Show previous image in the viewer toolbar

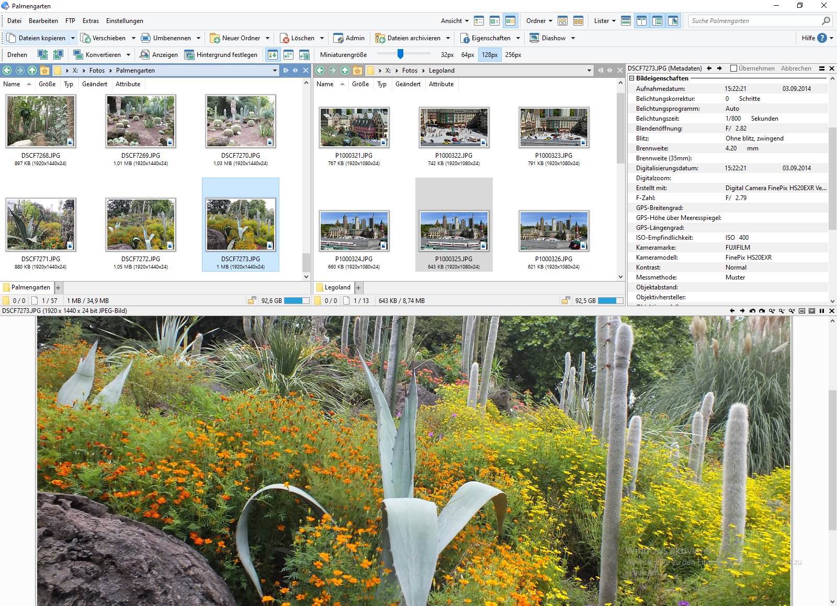(732, 311)
